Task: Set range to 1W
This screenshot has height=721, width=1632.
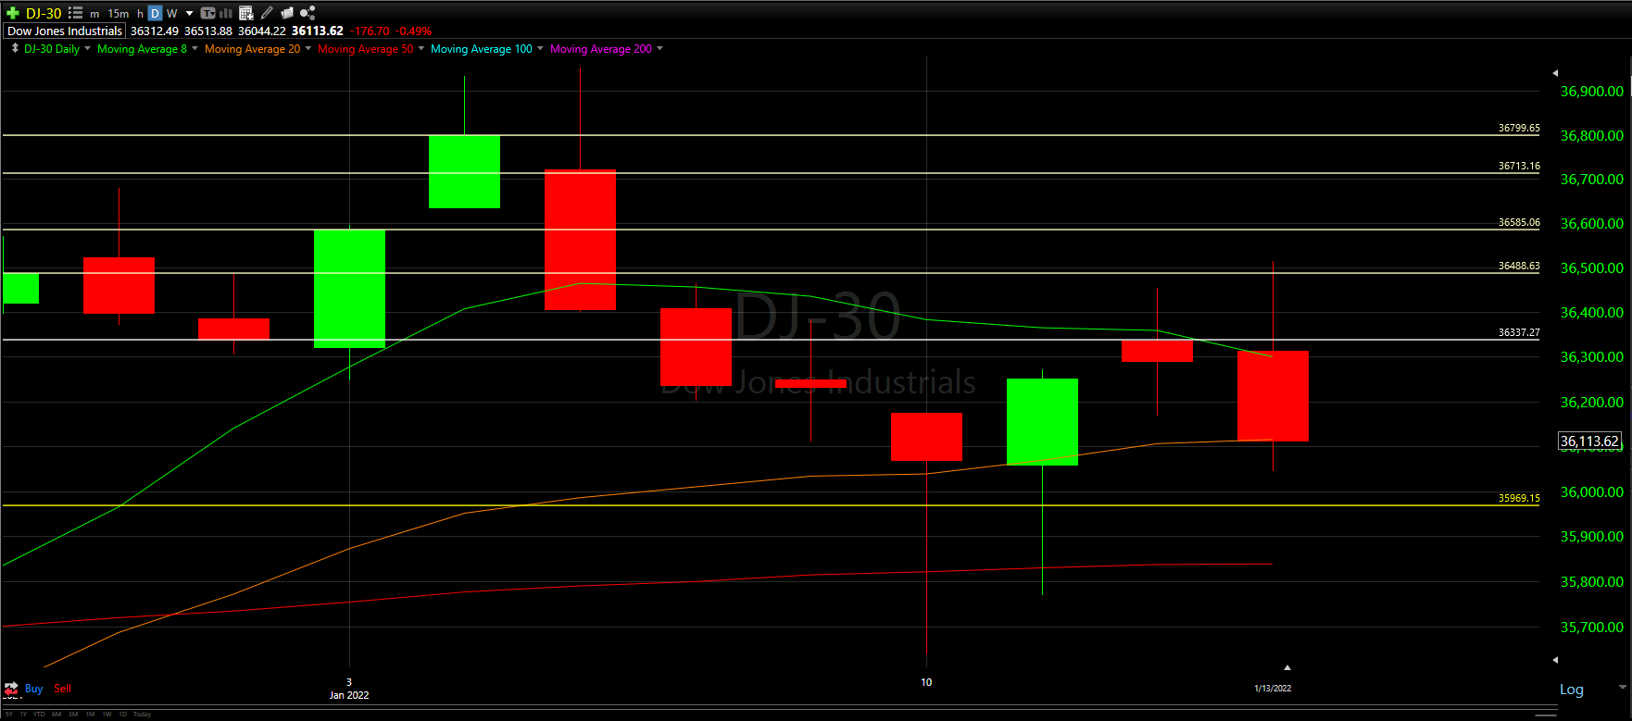Action: 107,715
